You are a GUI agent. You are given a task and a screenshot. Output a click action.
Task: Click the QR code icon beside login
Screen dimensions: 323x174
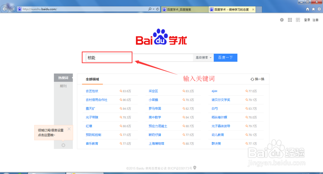298,20
